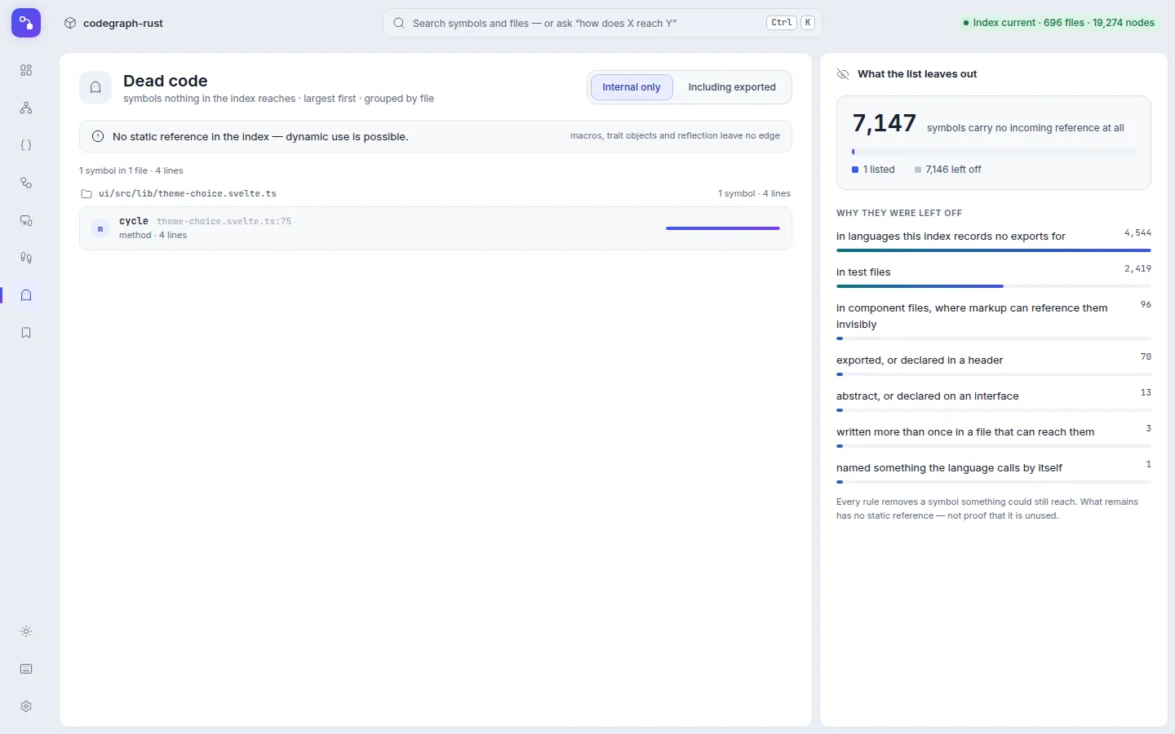The image size is (1175, 734).
Task: Click the listed versus left off progress bar
Action: pos(994,152)
